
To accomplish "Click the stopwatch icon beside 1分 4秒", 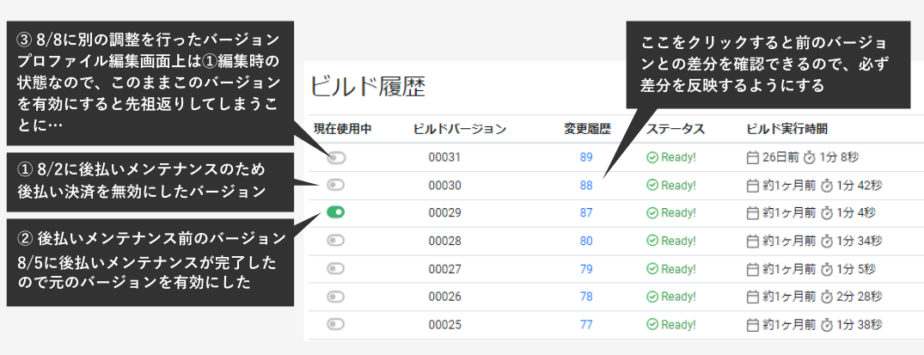I will [x=828, y=213].
